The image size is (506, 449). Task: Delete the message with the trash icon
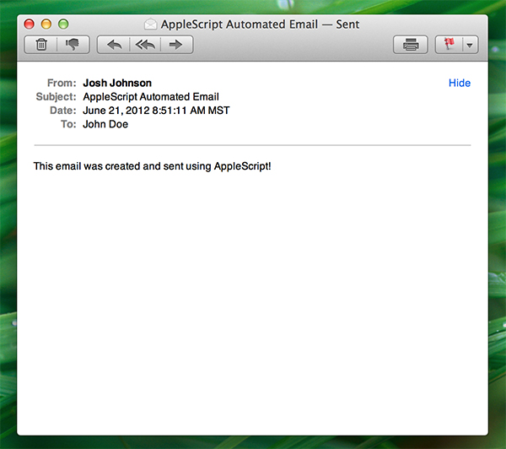pyautogui.click(x=41, y=45)
